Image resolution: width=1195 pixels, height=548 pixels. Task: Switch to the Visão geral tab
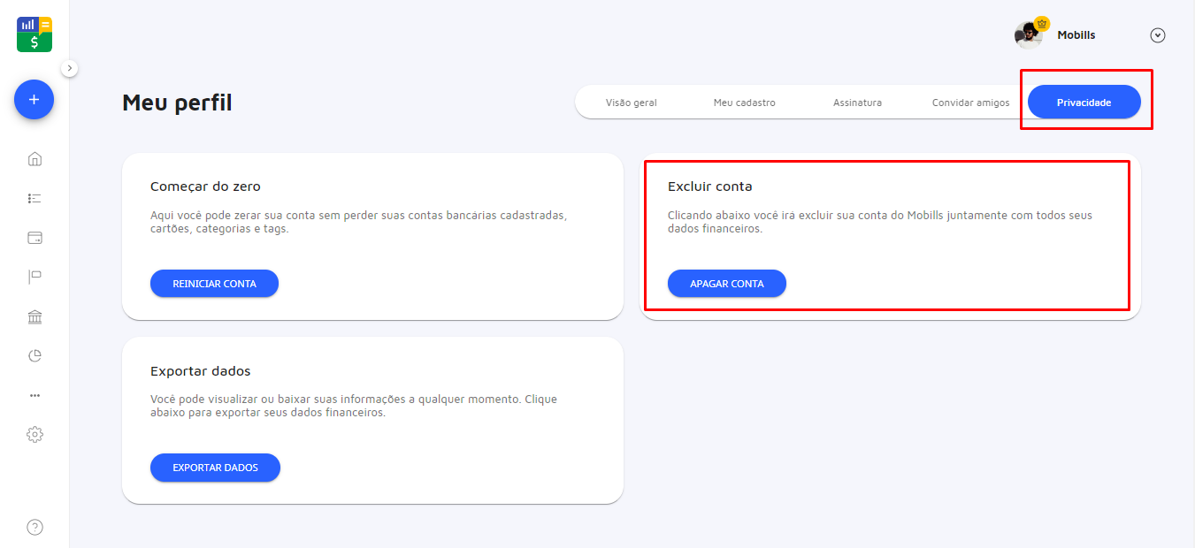point(631,103)
